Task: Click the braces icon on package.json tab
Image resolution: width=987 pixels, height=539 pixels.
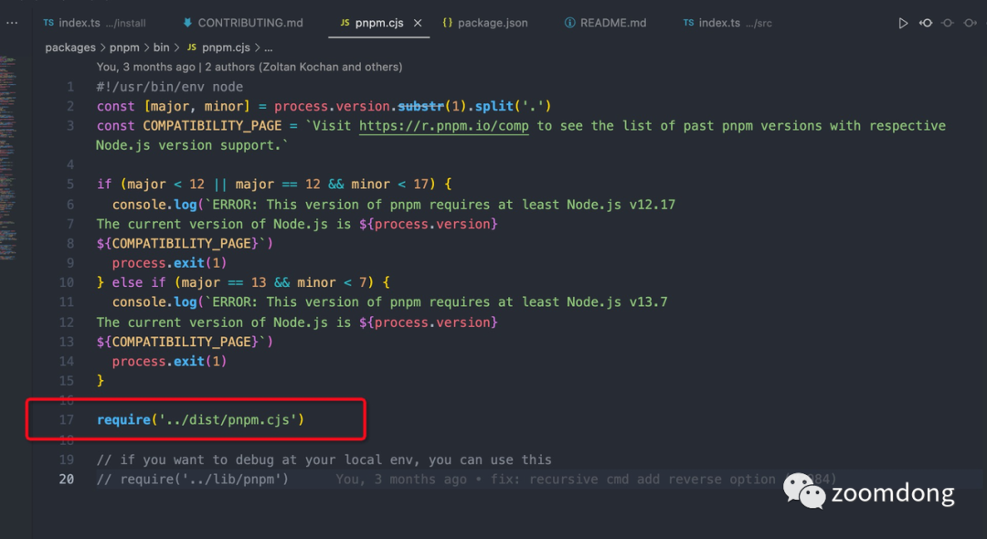Action: point(447,23)
